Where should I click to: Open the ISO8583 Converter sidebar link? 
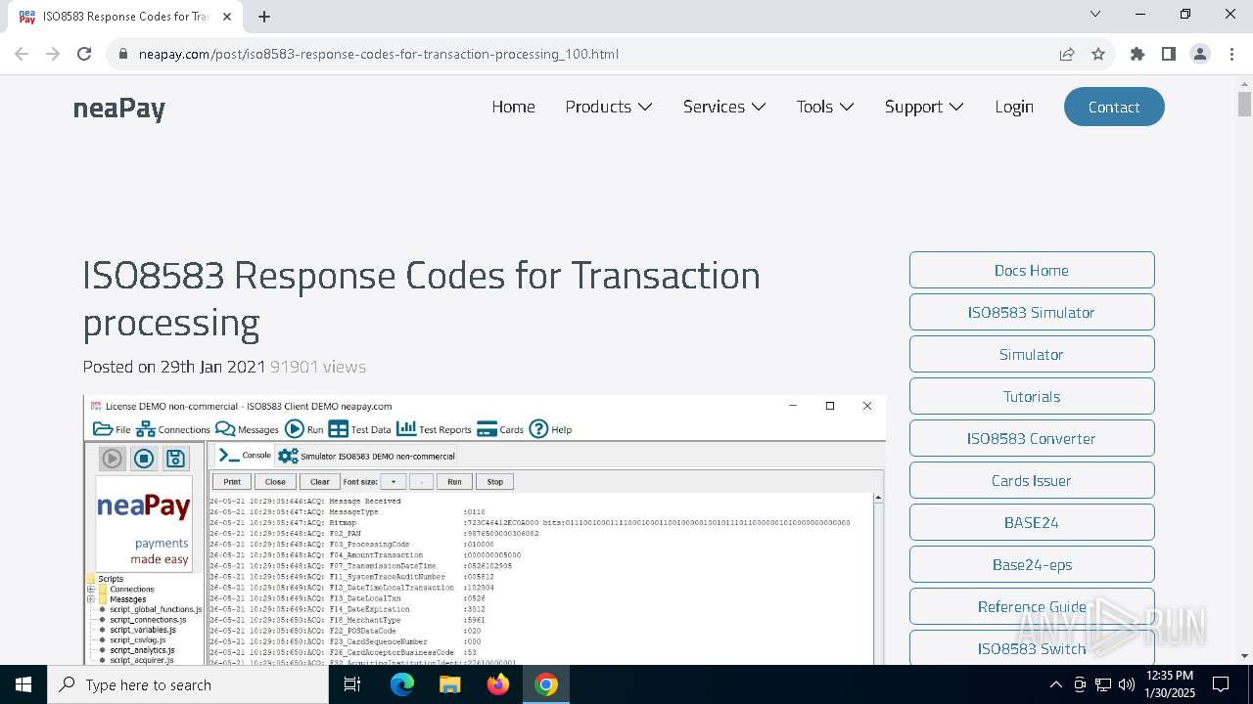[x=1032, y=438]
